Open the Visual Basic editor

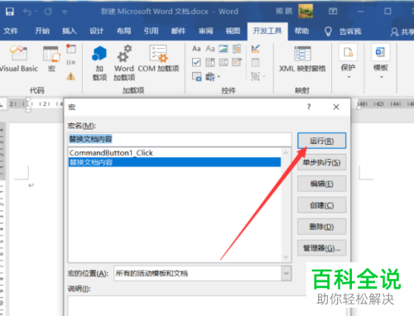[x=19, y=59]
